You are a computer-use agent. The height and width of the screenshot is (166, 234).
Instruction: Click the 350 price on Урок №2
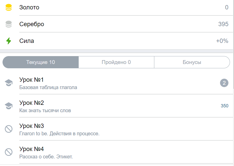(x=225, y=106)
